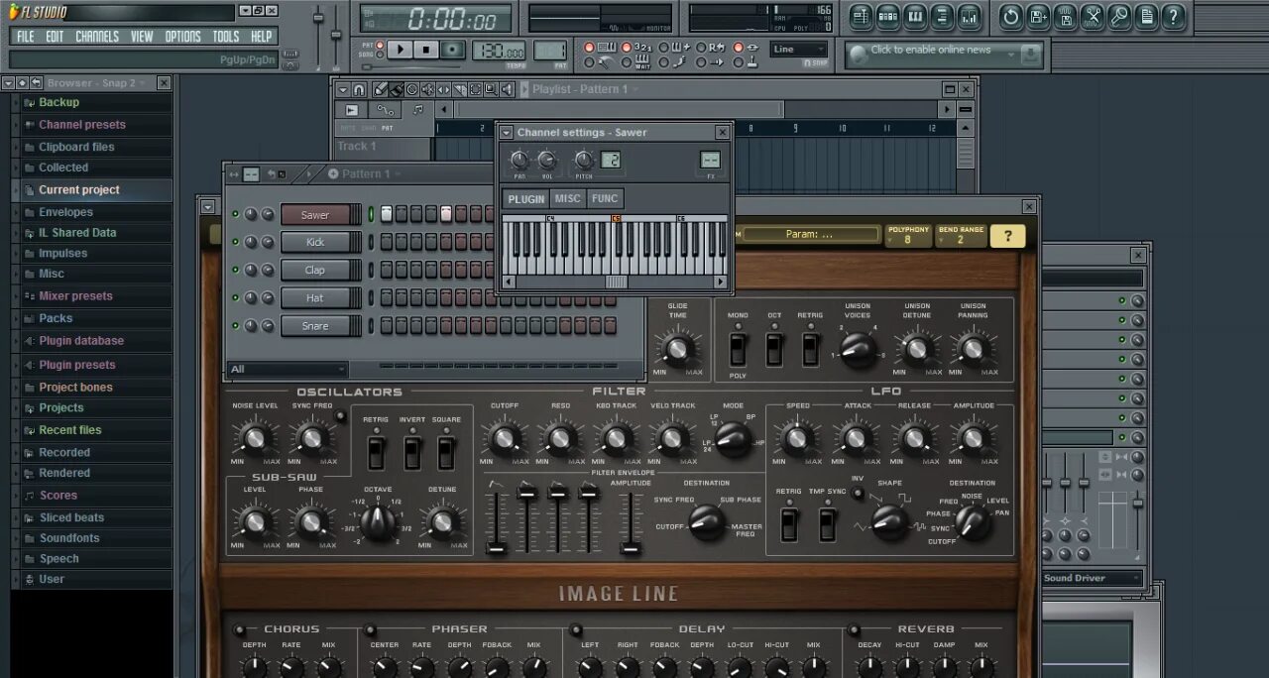Click the speaker playback tool in Playlist toolbar
Image resolution: width=1269 pixels, height=678 pixels.
(508, 89)
